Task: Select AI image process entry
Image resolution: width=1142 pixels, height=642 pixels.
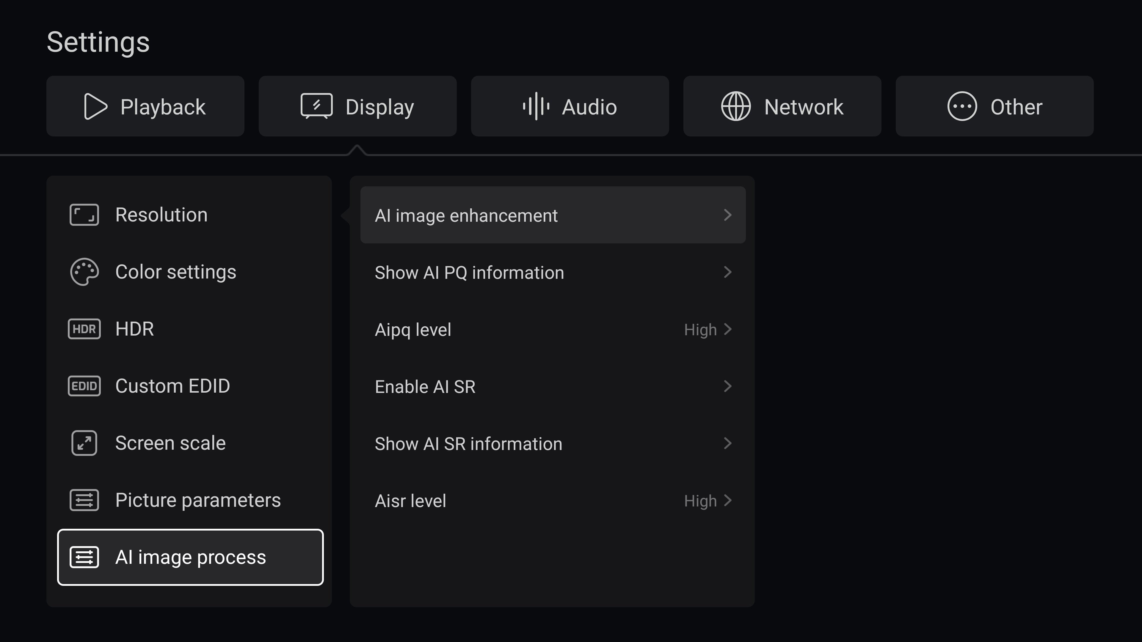Action: [191, 557]
